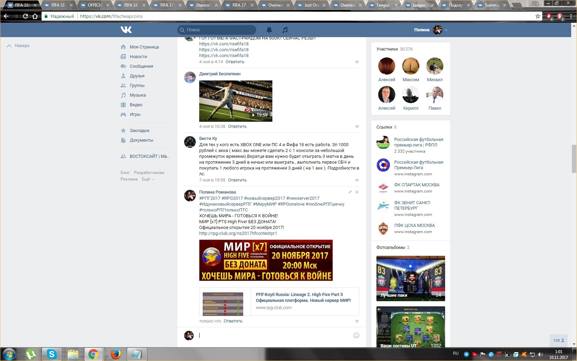
Task: Switch to the Summo browser tab
Action: (492, 5)
